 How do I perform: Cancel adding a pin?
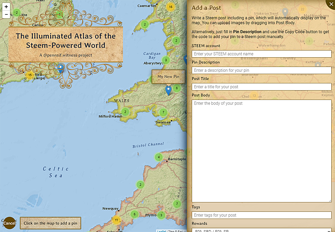[x=9, y=223]
